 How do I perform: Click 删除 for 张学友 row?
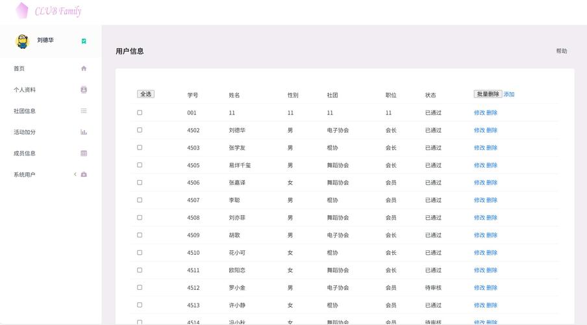492,148
